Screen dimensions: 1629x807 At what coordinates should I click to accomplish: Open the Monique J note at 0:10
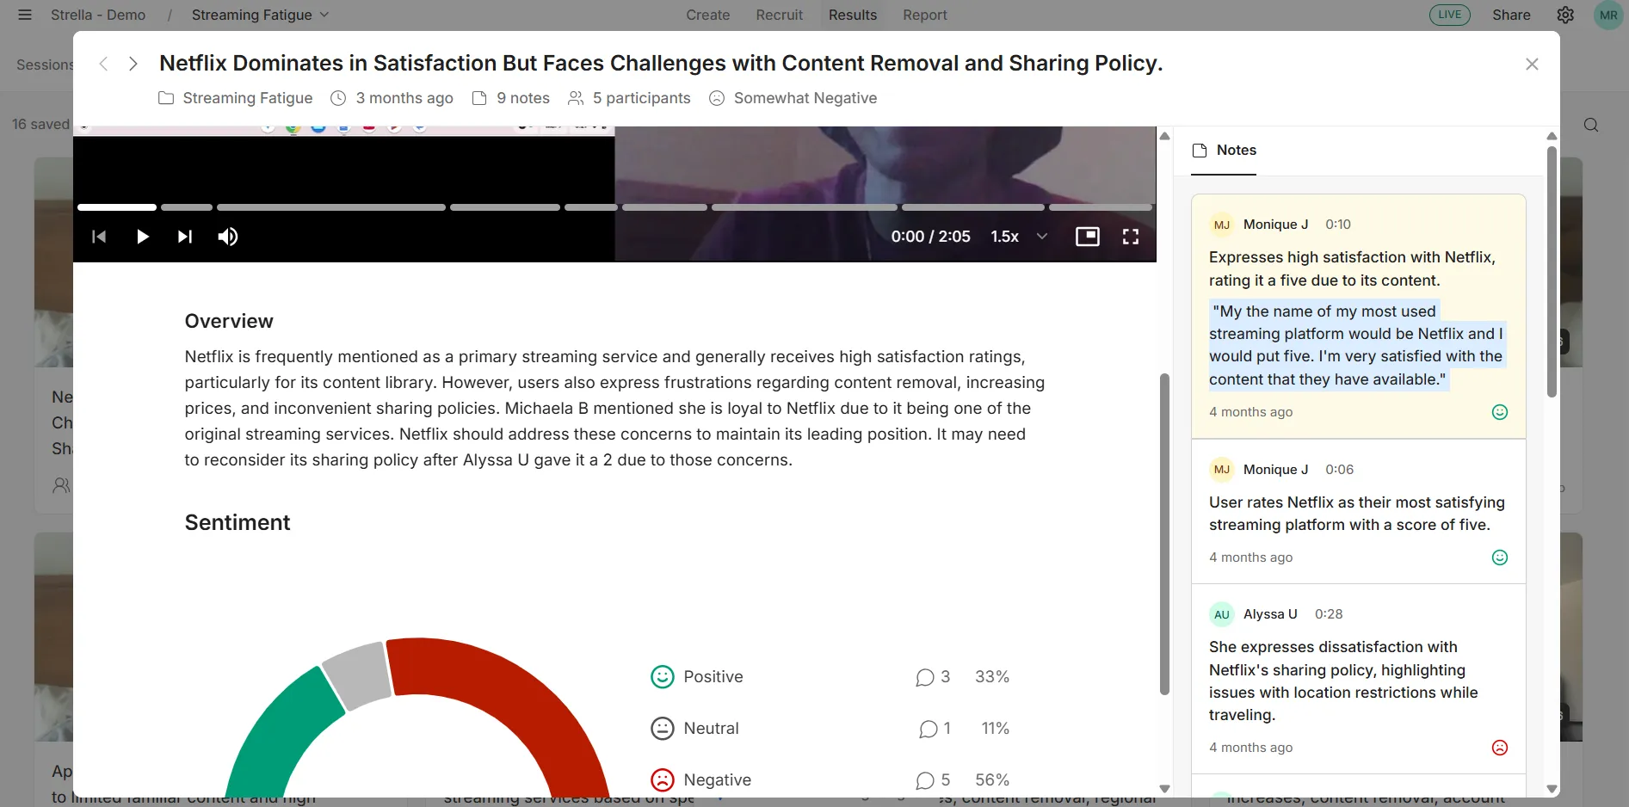[x=1359, y=317]
